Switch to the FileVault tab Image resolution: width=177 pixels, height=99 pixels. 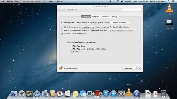[96, 16]
